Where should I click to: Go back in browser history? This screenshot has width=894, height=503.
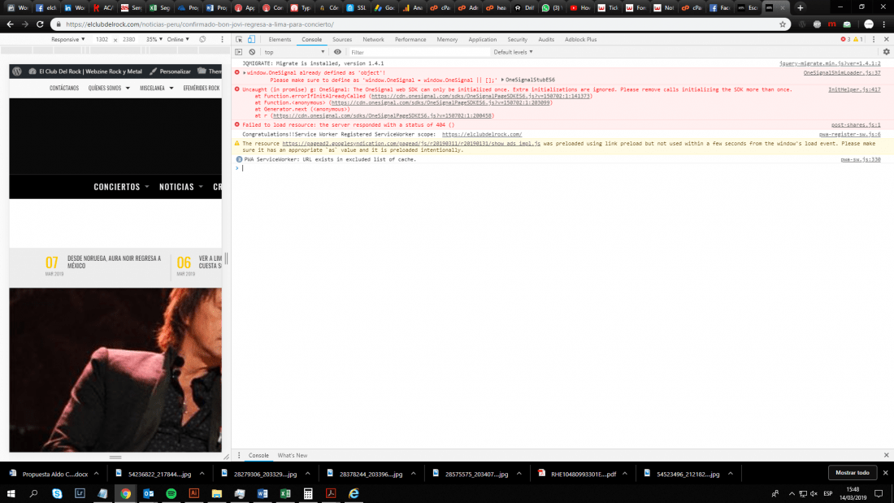pyautogui.click(x=11, y=24)
